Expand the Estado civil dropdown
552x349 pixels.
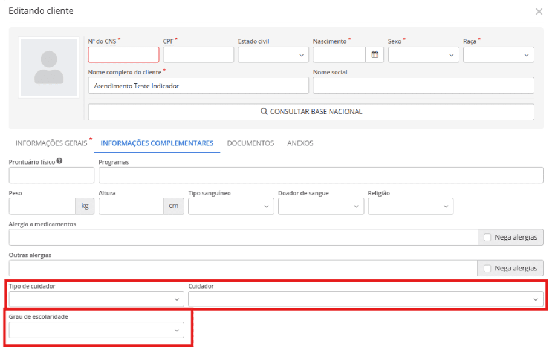272,54
